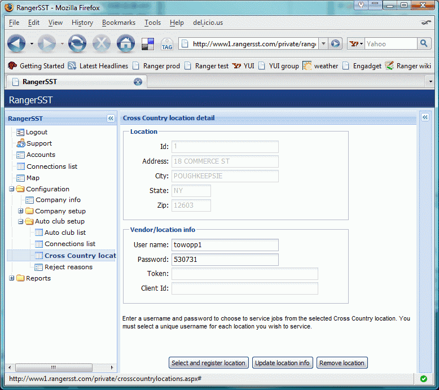Click the Yahoo search magnifier icon
This screenshot has height=390, width=439.
pos(424,43)
